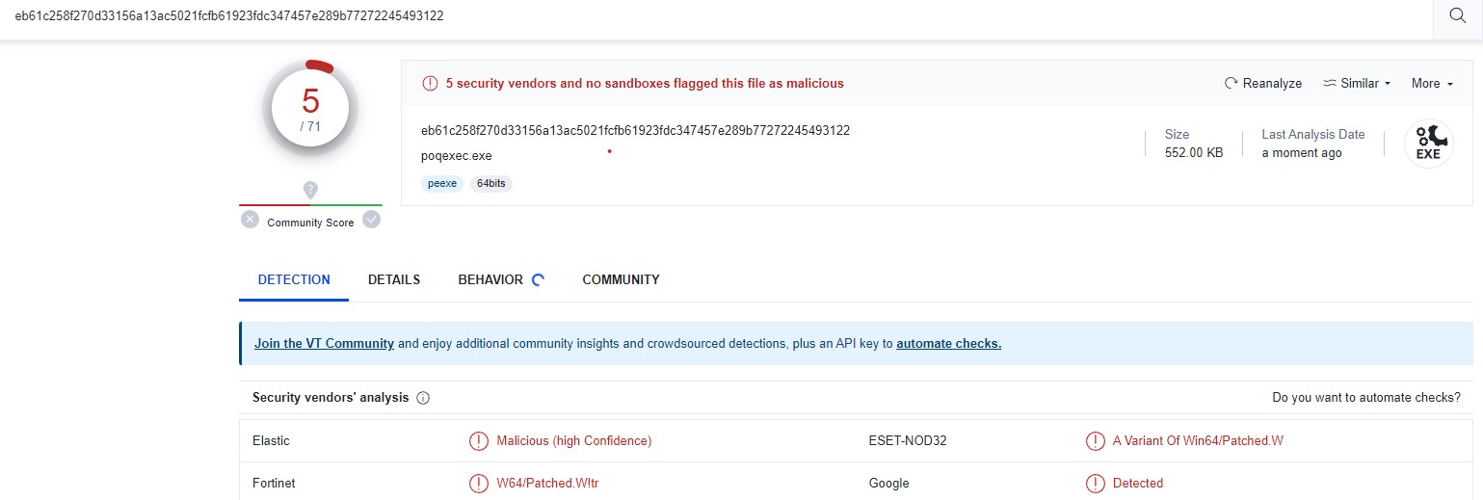Click the malicious alert icon in banner

point(430,84)
